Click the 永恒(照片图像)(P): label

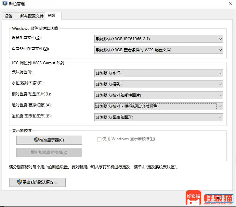pos(28,83)
